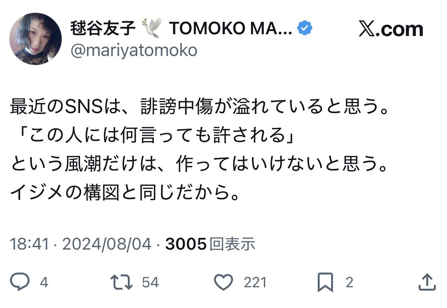View analytics via the 3005回表示 count
The height and width of the screenshot is (308, 447).
click(210, 244)
